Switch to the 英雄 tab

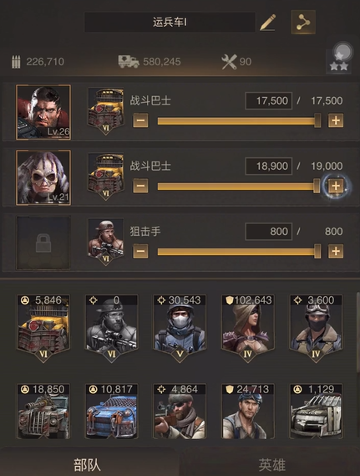point(271,465)
